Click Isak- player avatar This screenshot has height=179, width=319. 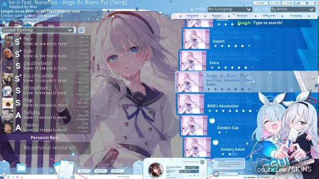click(x=8, y=54)
